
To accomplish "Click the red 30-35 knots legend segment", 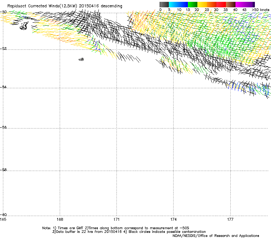I will pos(221,4).
